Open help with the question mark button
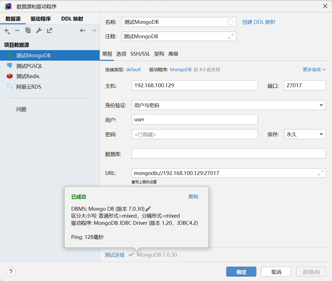 click(x=11, y=272)
